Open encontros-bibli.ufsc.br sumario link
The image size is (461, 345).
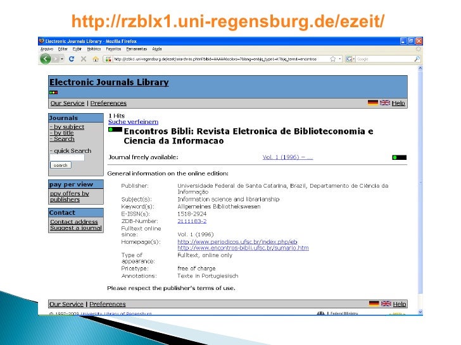tap(243, 248)
